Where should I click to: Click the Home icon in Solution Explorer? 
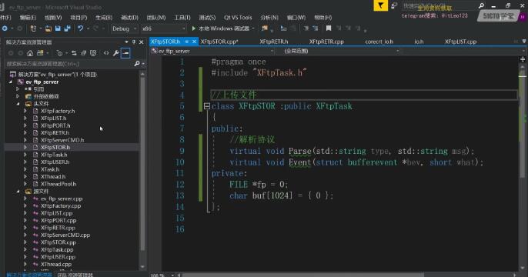point(30,53)
